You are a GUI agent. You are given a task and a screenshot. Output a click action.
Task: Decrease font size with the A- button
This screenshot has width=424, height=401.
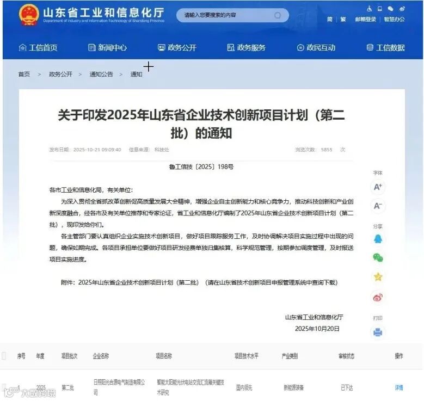click(378, 206)
